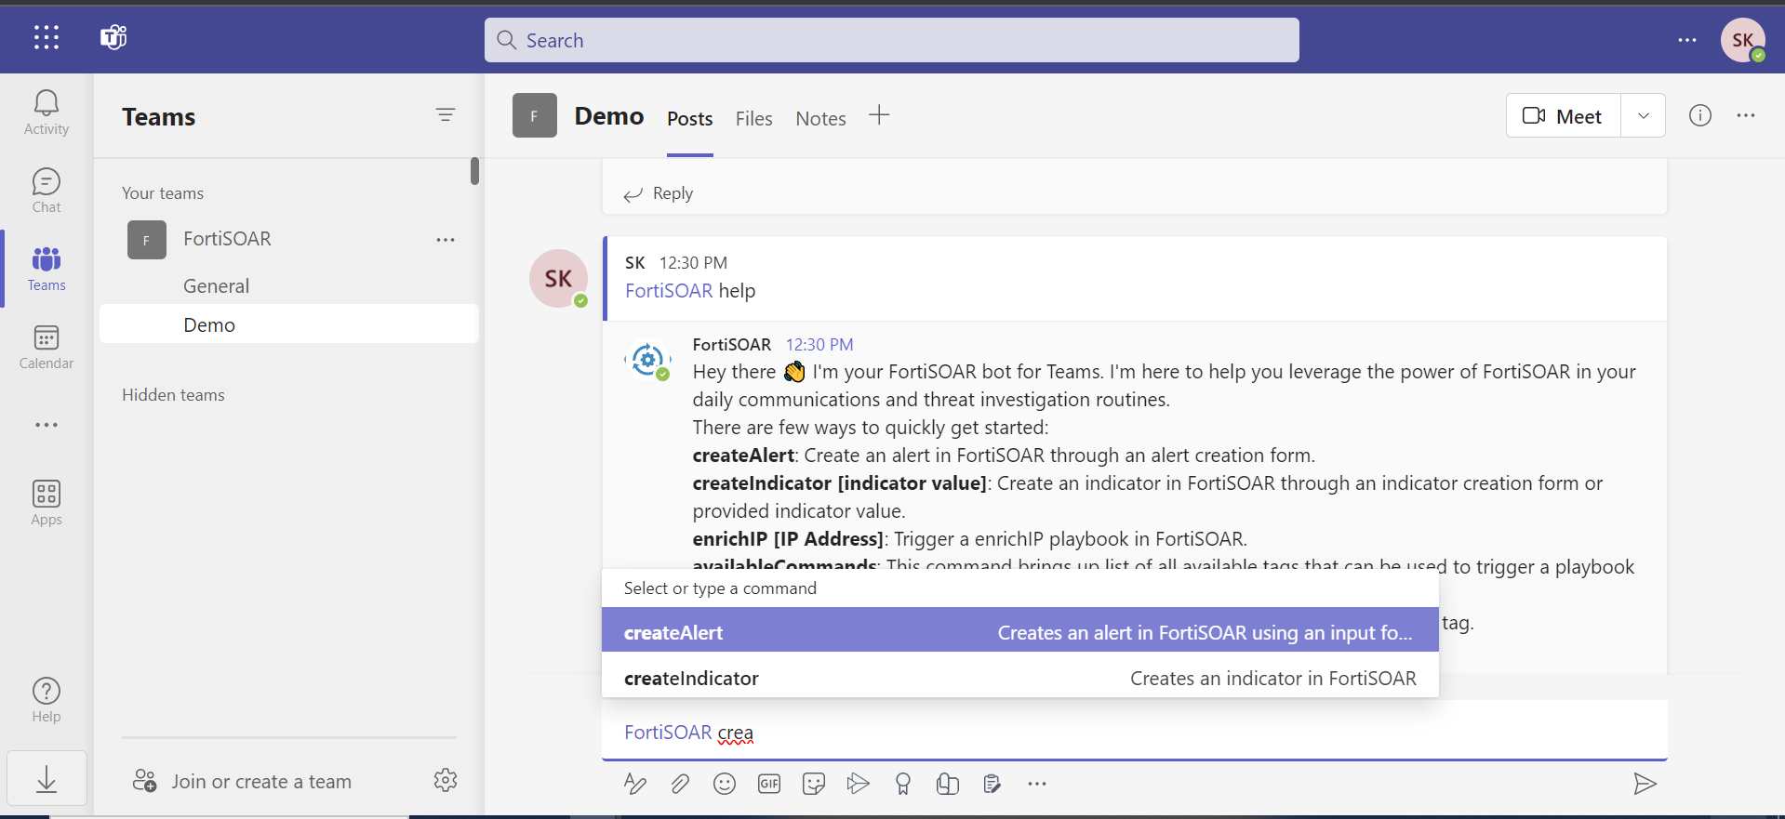Image resolution: width=1785 pixels, height=819 pixels.
Task: Open the sticker picker
Action: [x=813, y=784]
